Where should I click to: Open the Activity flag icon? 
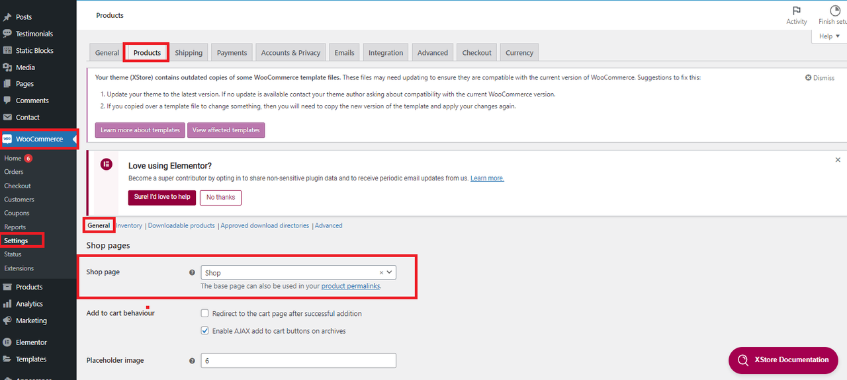coord(797,11)
